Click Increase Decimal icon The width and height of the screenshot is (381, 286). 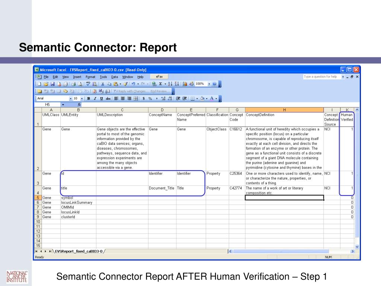[x=163, y=98]
